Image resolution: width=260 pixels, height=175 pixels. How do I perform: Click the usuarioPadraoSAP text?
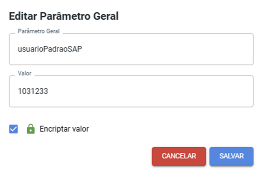[50, 49]
